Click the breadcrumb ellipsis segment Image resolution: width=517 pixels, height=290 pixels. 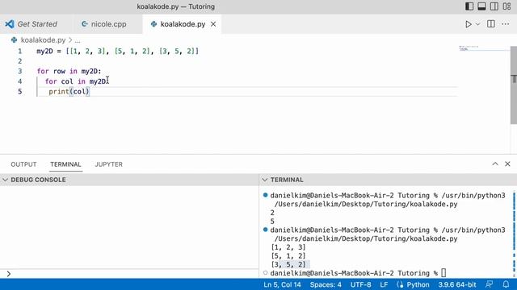pyautogui.click(x=78, y=40)
